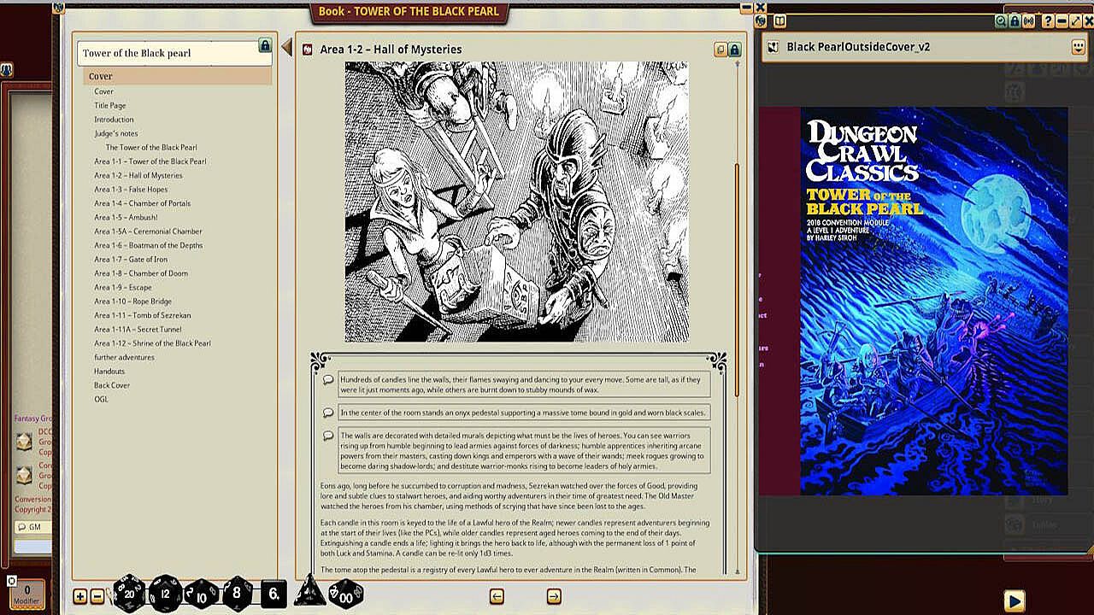Toggle the lock on the image window
The width and height of the screenshot is (1094, 615).
[1014, 21]
